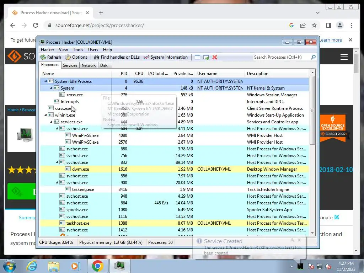Open the View menu
The image size is (364, 273).
tap(63, 50)
